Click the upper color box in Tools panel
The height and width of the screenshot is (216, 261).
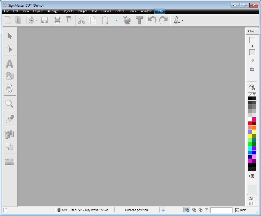coord(252,40)
